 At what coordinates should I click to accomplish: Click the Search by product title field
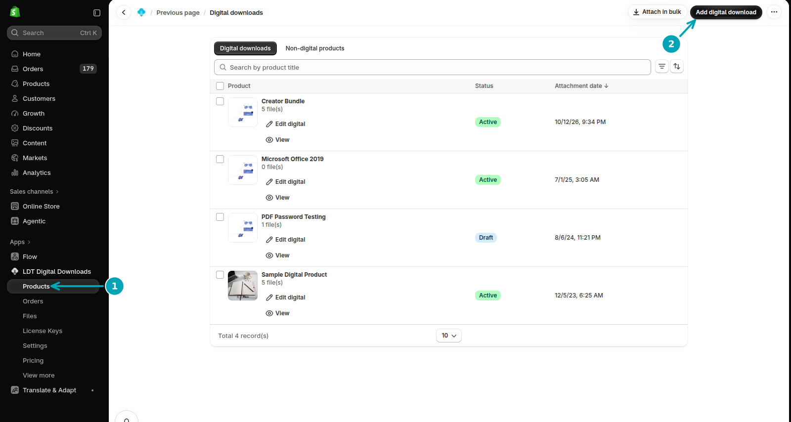433,67
